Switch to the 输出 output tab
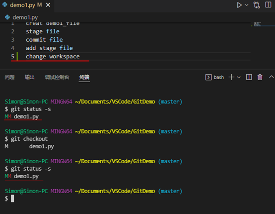The height and width of the screenshot is (214, 275). 30,77
